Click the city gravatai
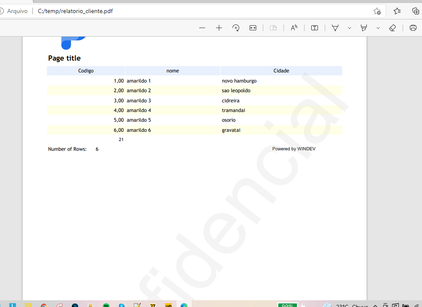The width and height of the screenshot is (422, 307). coord(231,130)
